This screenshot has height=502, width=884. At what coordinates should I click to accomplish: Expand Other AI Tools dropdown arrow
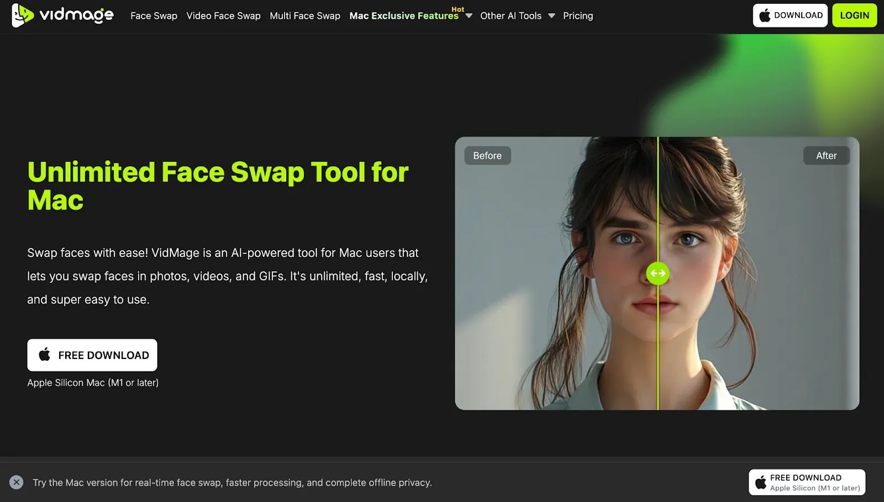tap(551, 16)
